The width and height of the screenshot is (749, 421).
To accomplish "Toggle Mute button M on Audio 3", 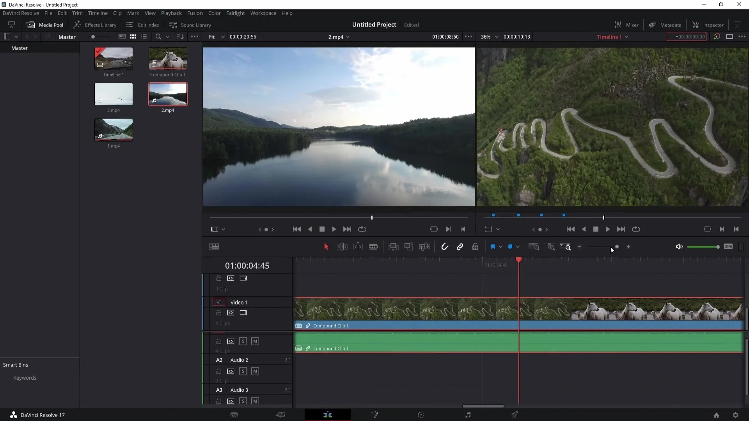I will tap(255, 402).
